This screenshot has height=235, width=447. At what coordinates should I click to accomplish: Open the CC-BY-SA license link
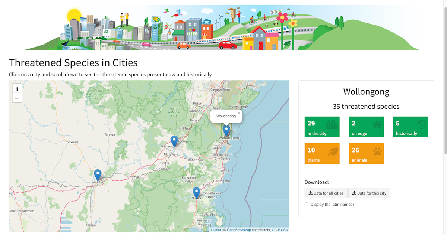280,229
